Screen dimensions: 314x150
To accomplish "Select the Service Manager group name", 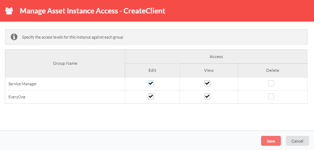I will [23, 84].
